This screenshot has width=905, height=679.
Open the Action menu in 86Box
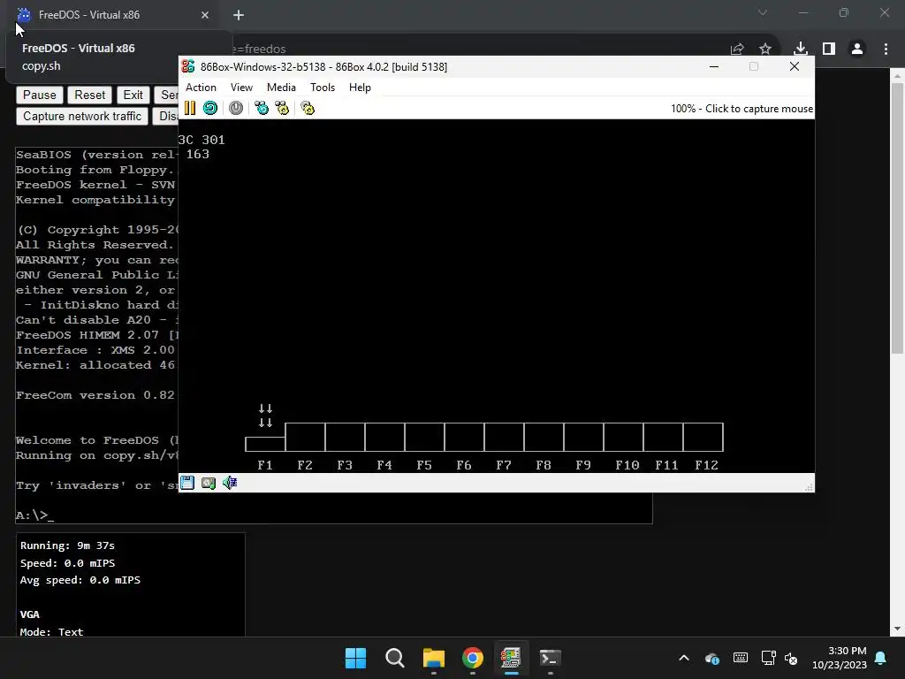201,88
